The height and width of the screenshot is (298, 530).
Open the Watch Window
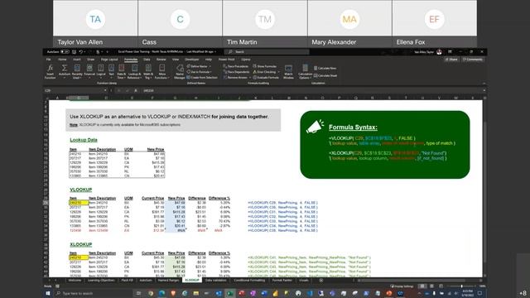coord(288,71)
